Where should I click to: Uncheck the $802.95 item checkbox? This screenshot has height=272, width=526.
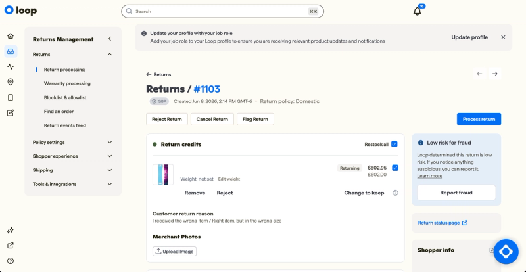pos(395,168)
